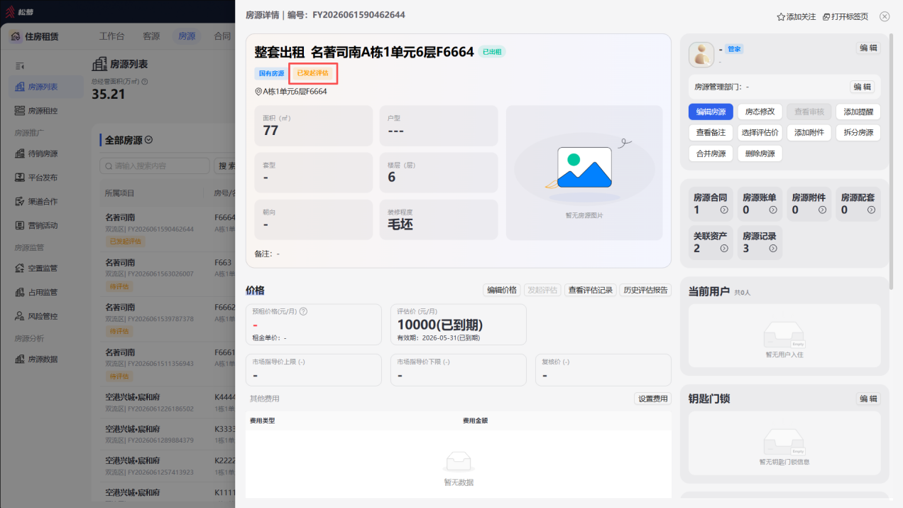Open 房源合同 card arrow
The height and width of the screenshot is (508, 903).
coord(724,210)
